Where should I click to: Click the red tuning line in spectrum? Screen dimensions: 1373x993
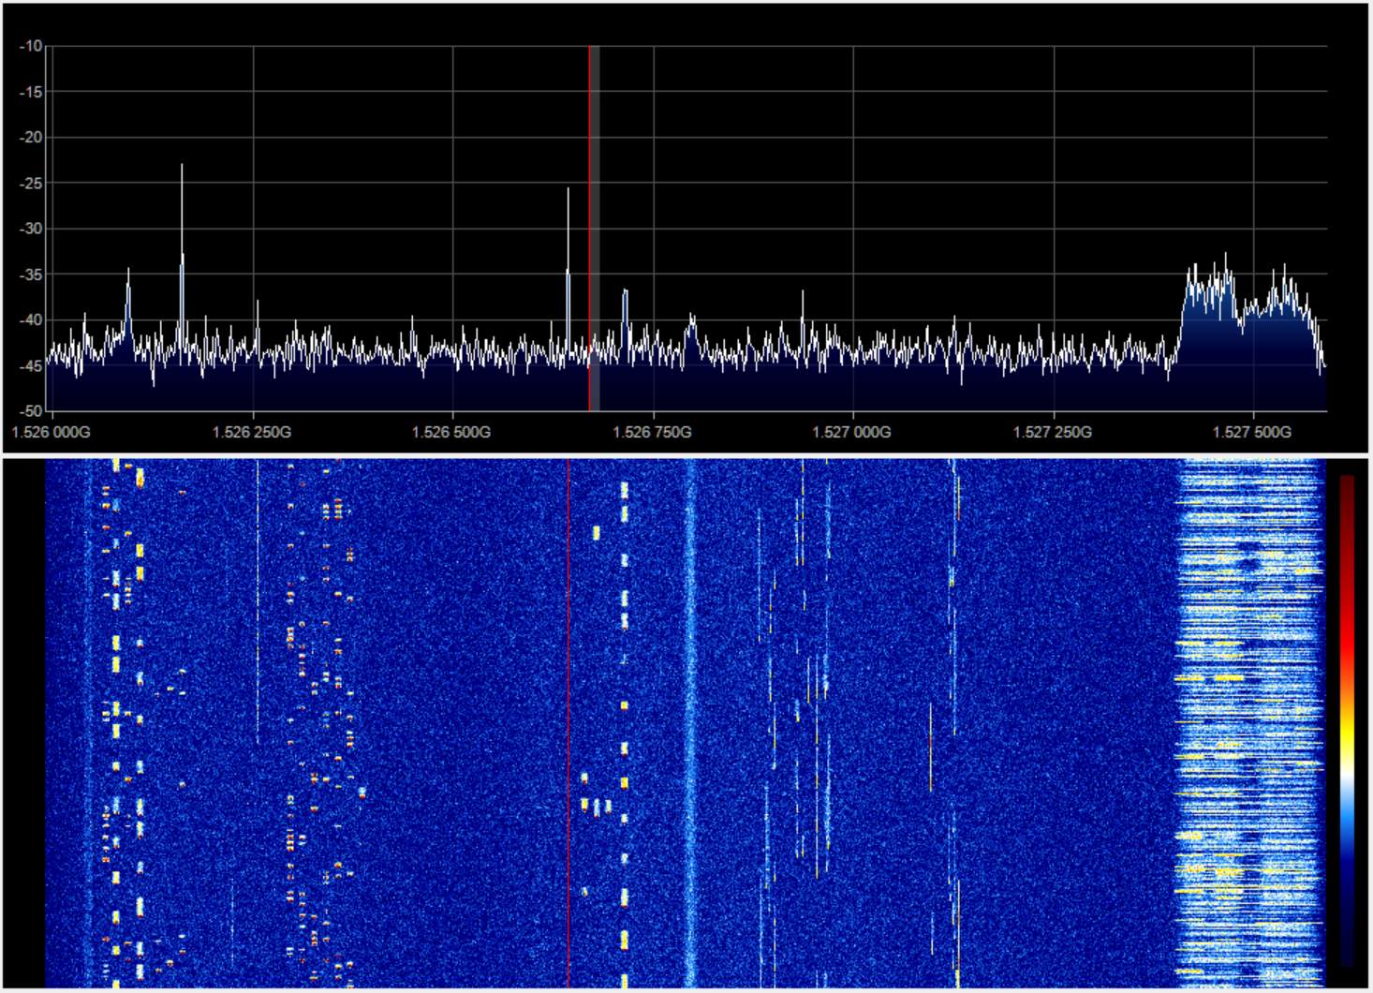(589, 228)
